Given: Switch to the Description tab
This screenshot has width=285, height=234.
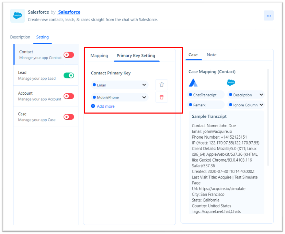Looking at the screenshot, I should tap(20, 37).
